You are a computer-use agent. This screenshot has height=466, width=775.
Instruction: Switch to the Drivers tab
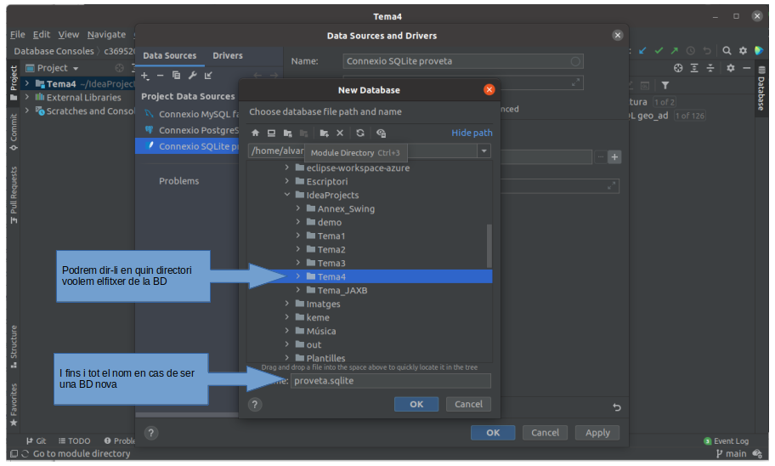(228, 55)
